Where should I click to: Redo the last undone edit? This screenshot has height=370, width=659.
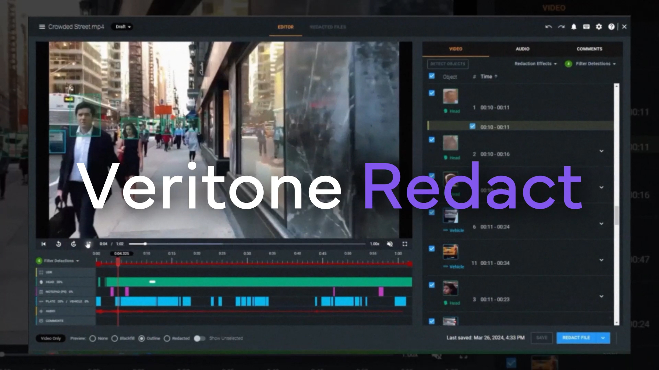(x=561, y=27)
